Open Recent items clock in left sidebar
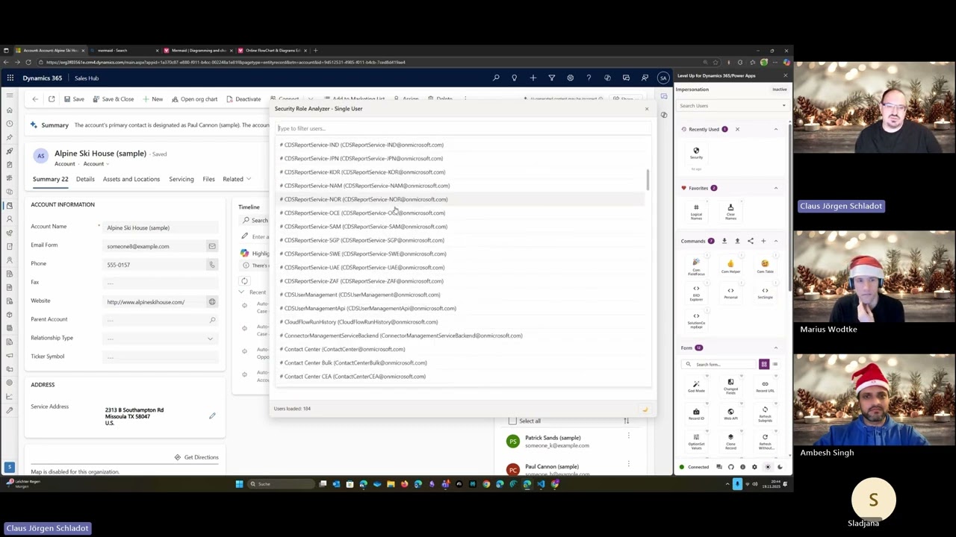Screen dimensions: 956x537 coord(10,124)
